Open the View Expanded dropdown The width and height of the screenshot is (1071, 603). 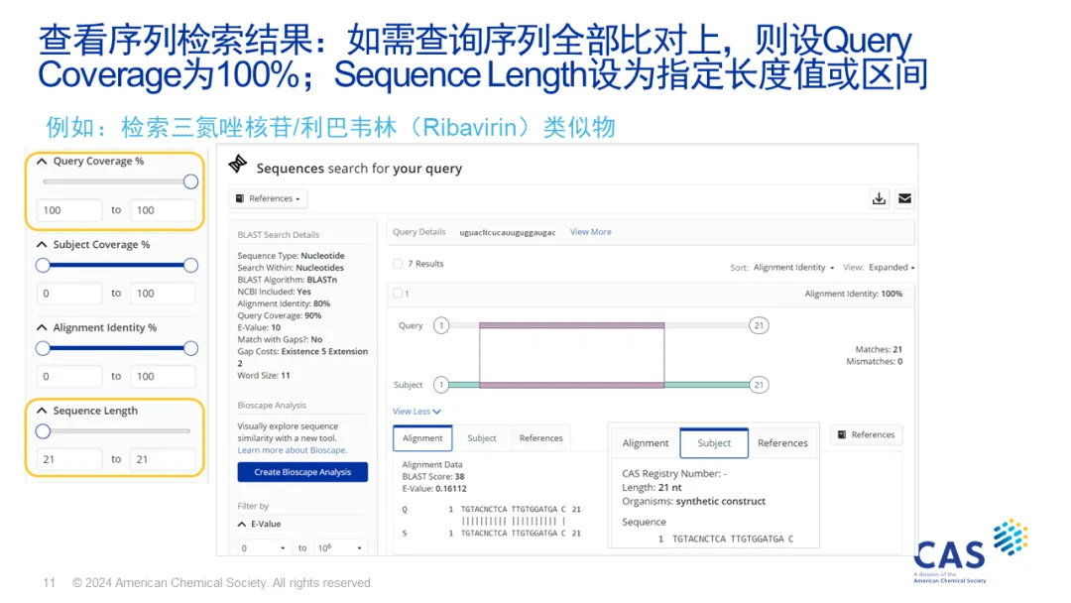[x=892, y=267]
